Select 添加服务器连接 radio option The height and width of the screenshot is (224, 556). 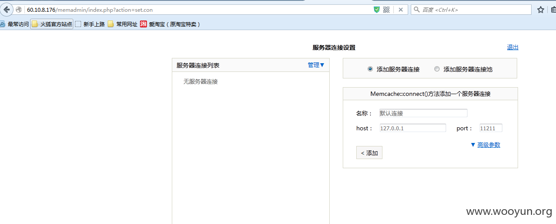point(370,69)
